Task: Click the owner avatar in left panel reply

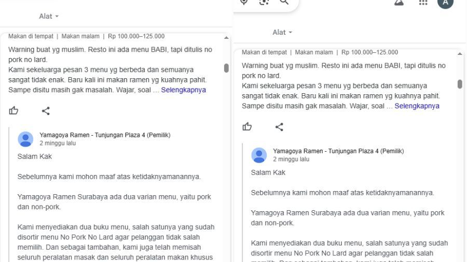Action: (x=25, y=139)
